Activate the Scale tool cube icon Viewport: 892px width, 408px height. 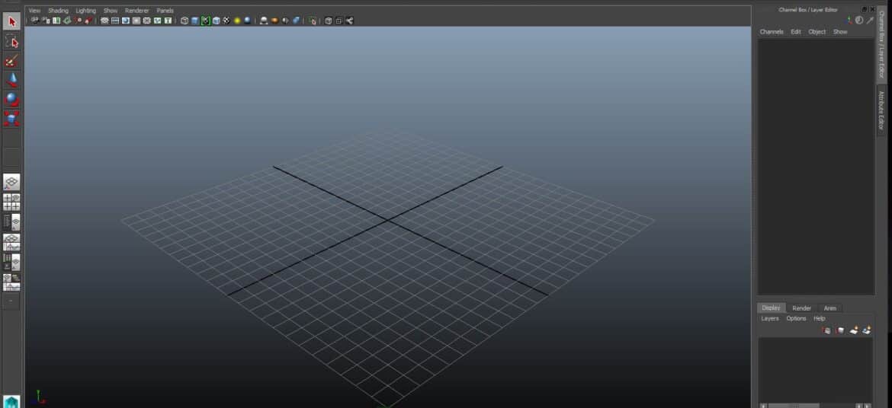pos(12,118)
